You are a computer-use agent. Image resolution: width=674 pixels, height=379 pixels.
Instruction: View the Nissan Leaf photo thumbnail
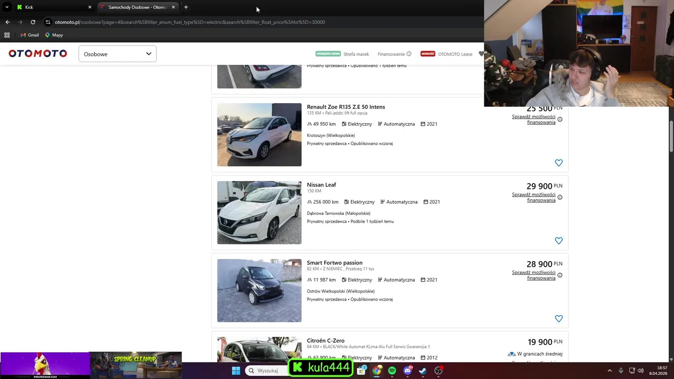259,213
